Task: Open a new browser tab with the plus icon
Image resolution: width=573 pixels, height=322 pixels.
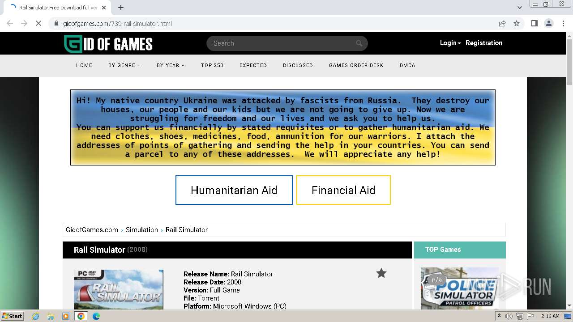Action: (121, 8)
